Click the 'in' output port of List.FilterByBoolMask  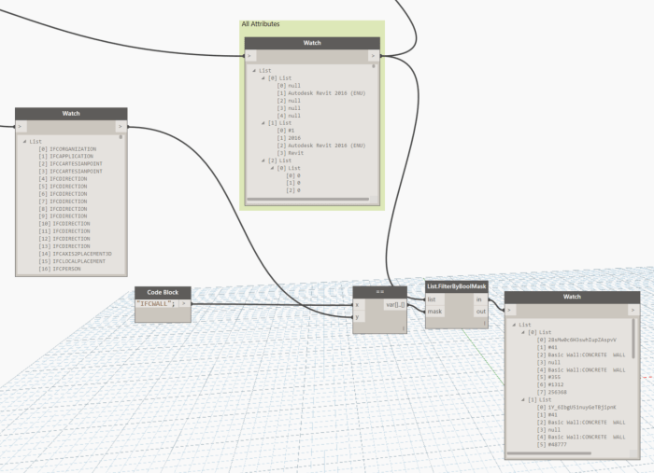tap(479, 299)
